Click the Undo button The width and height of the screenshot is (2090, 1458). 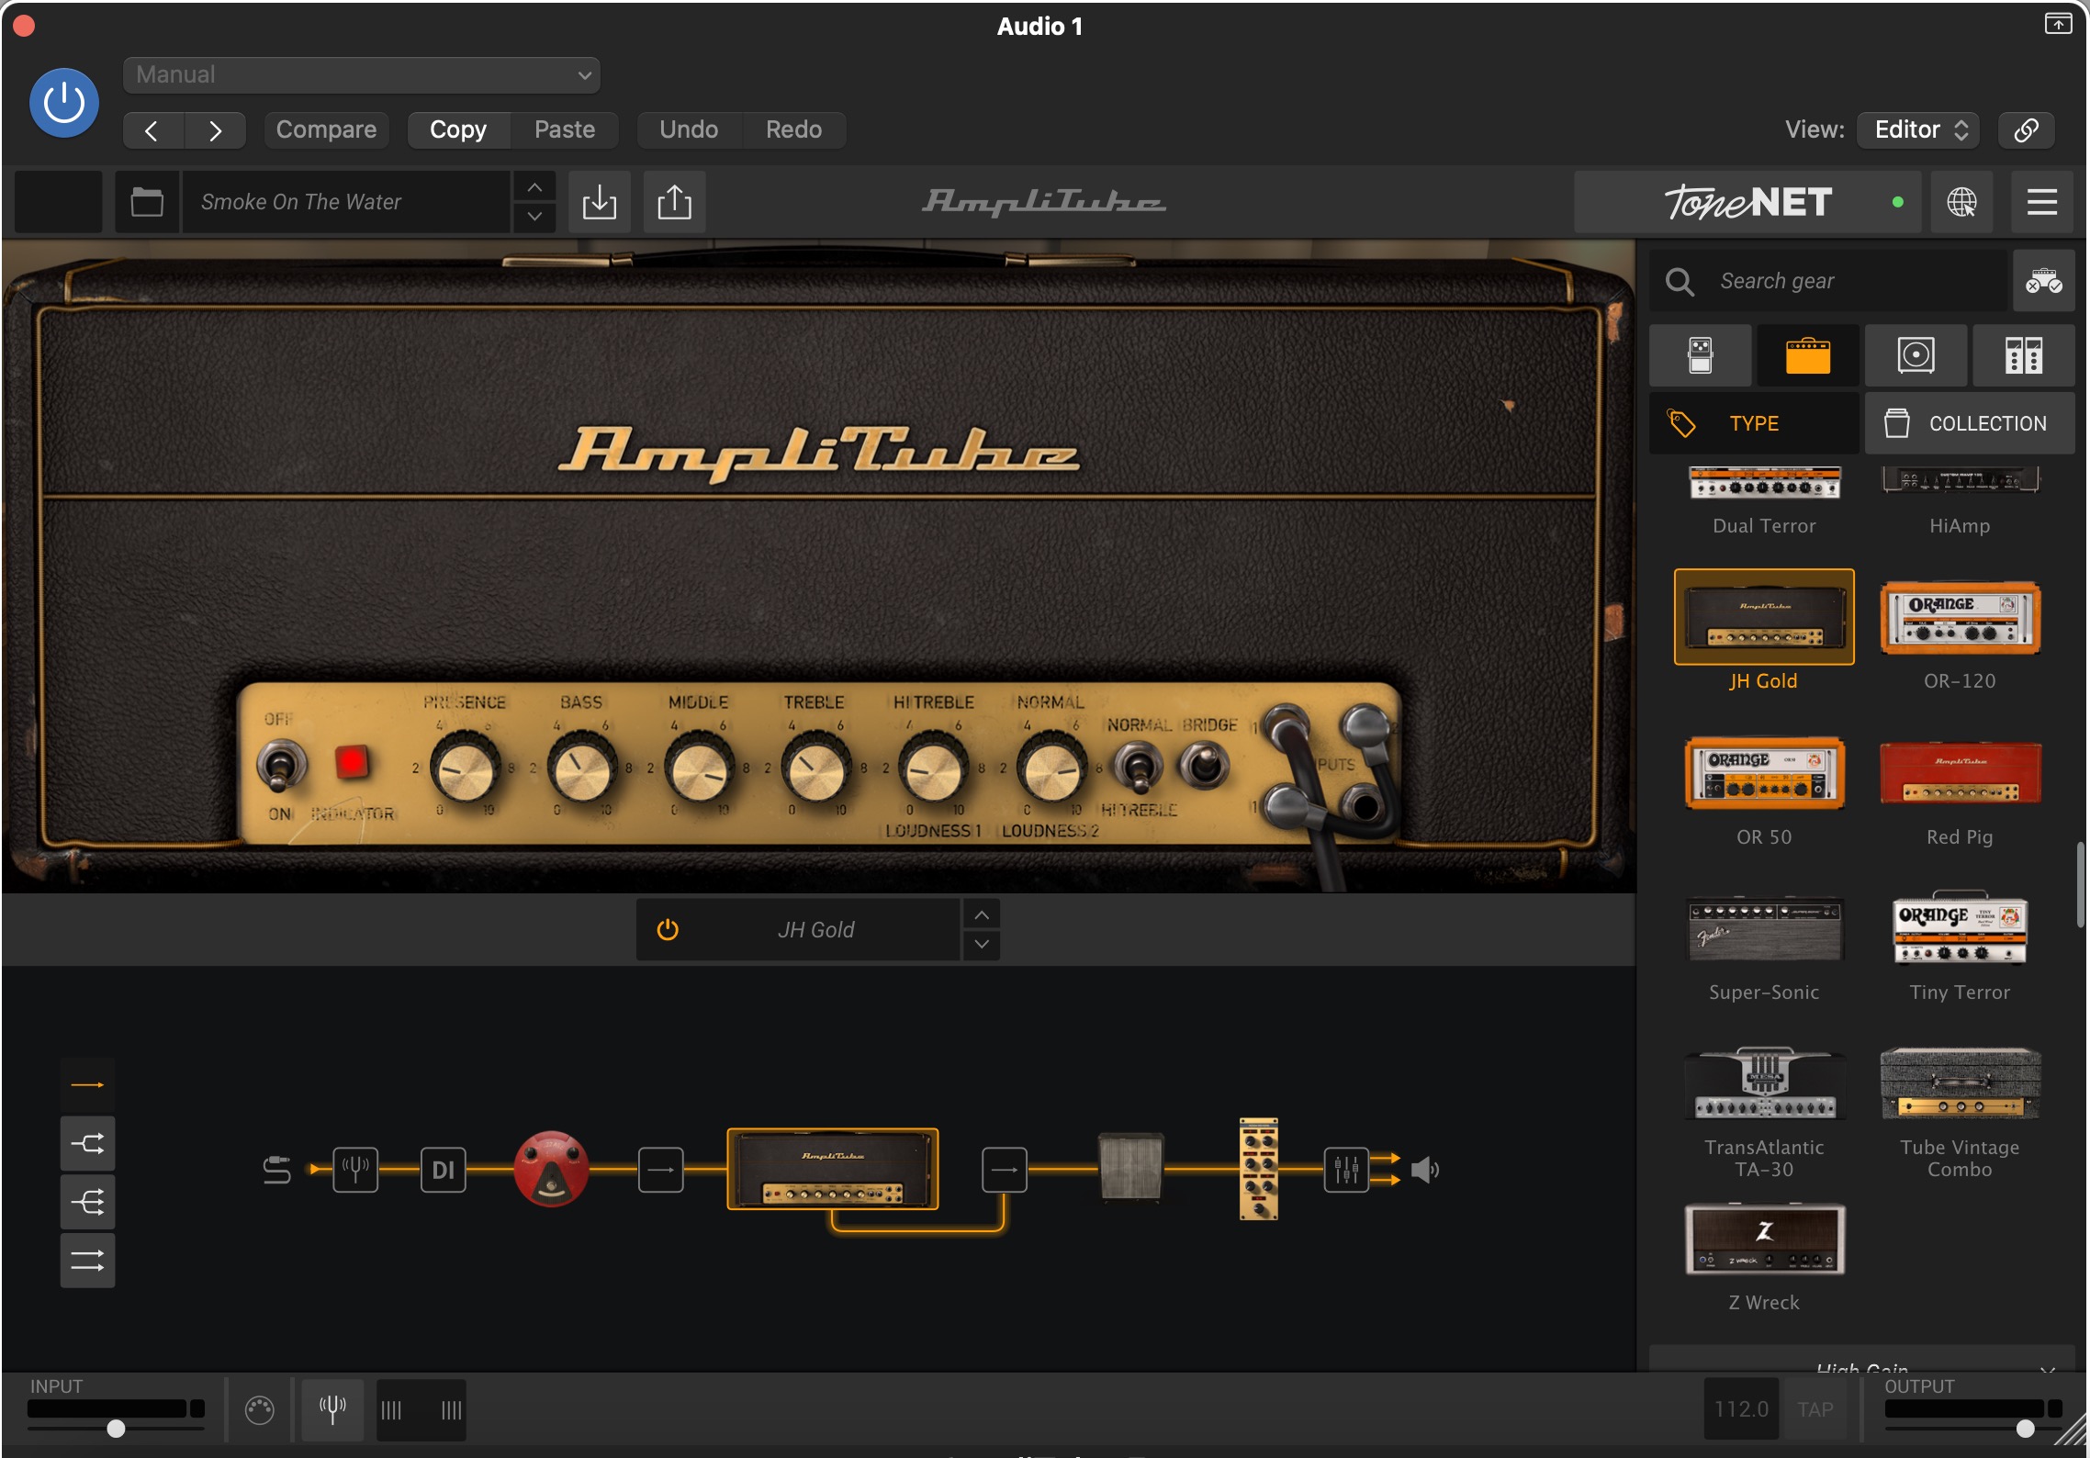tap(689, 129)
